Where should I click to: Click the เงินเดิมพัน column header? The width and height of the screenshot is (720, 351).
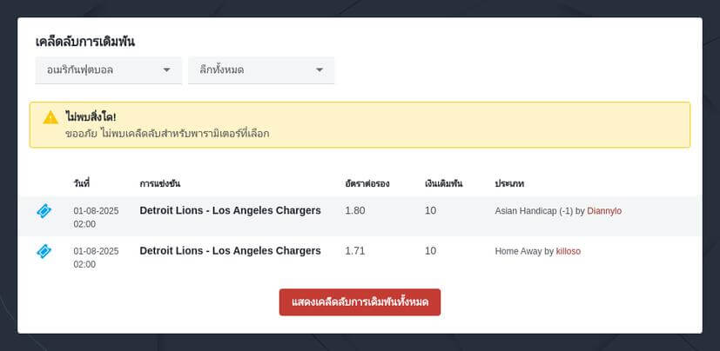(x=443, y=183)
